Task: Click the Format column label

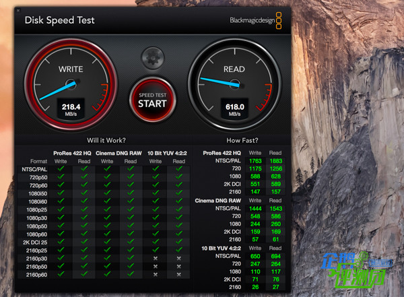Action: (38, 162)
